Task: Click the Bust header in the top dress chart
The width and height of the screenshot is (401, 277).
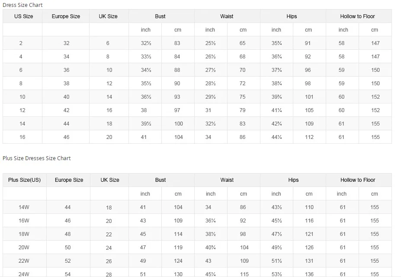Action: pos(160,16)
